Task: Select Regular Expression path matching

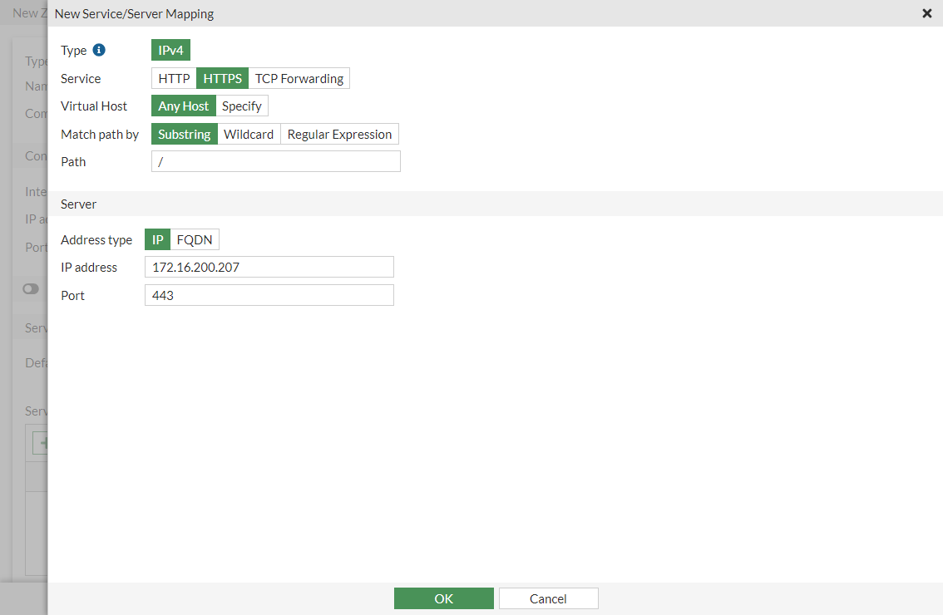Action: pos(339,134)
